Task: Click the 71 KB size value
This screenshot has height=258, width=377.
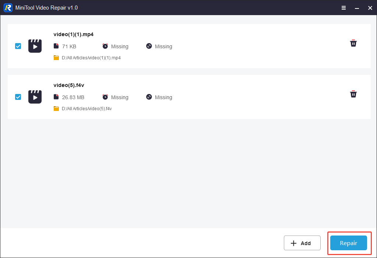Action: [x=69, y=46]
